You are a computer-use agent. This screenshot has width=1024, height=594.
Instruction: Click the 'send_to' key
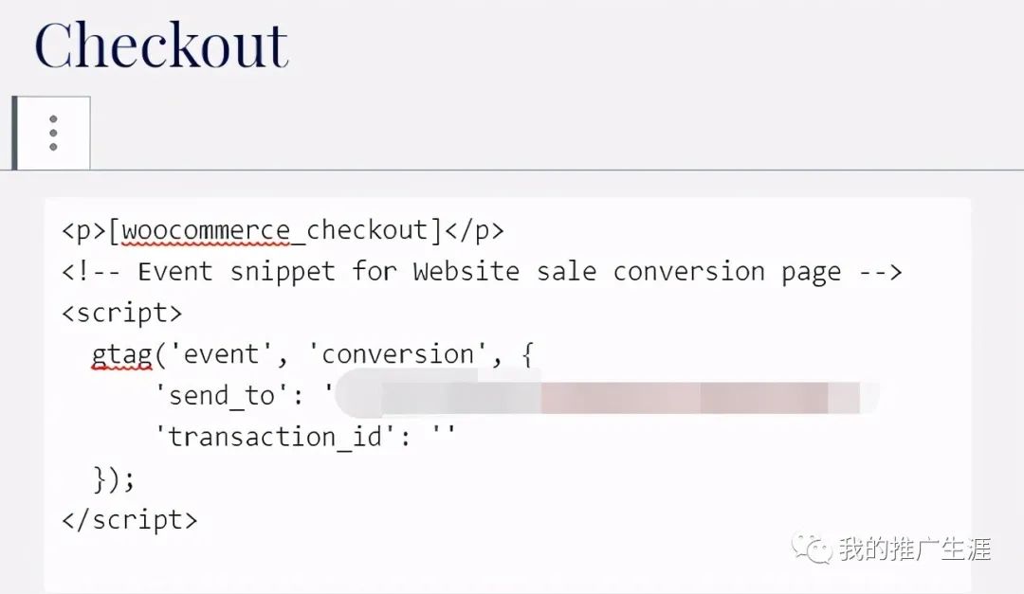222,395
